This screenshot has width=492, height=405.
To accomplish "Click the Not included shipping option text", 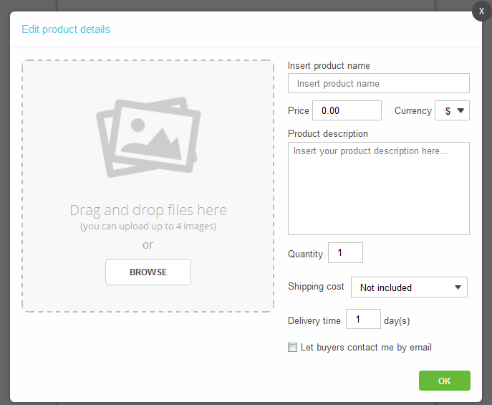I will [385, 287].
